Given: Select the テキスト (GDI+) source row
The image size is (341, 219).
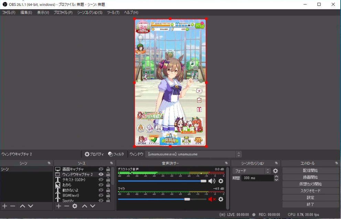Looking at the screenshot, I should coord(83,180).
